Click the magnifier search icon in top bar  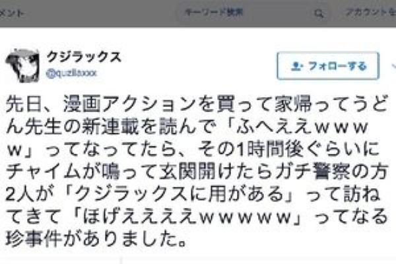pyautogui.click(x=319, y=13)
